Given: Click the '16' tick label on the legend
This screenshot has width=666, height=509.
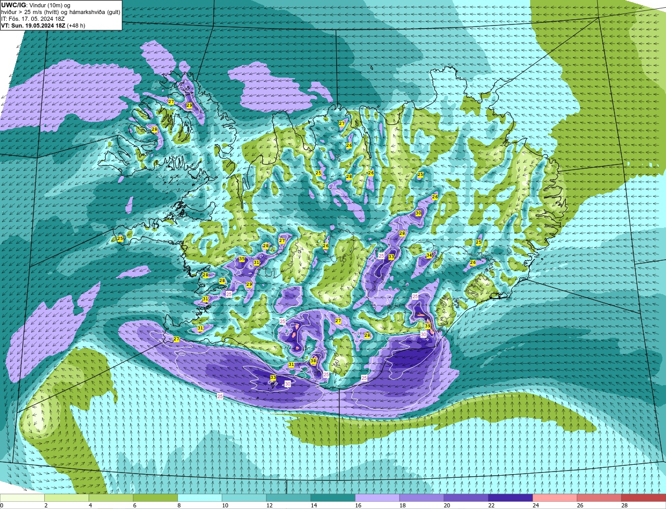Looking at the screenshot, I should [358, 505].
